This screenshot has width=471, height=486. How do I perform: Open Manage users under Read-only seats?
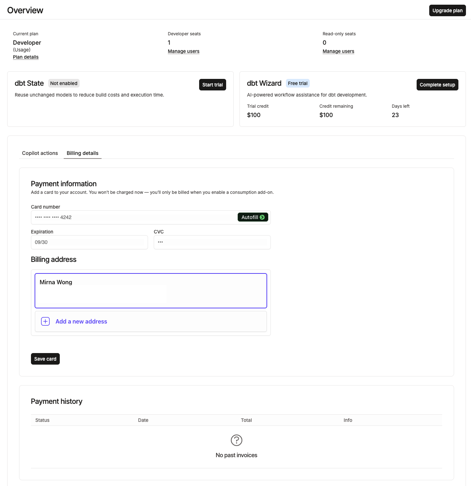point(338,51)
